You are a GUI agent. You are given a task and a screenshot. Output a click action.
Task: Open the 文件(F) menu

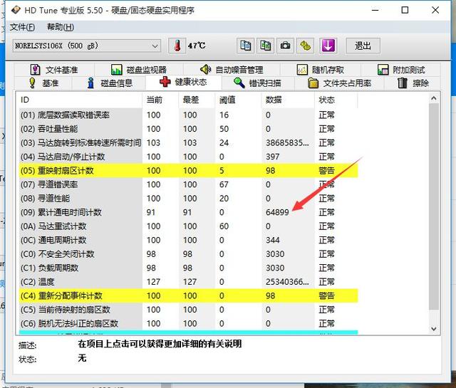click(x=22, y=27)
